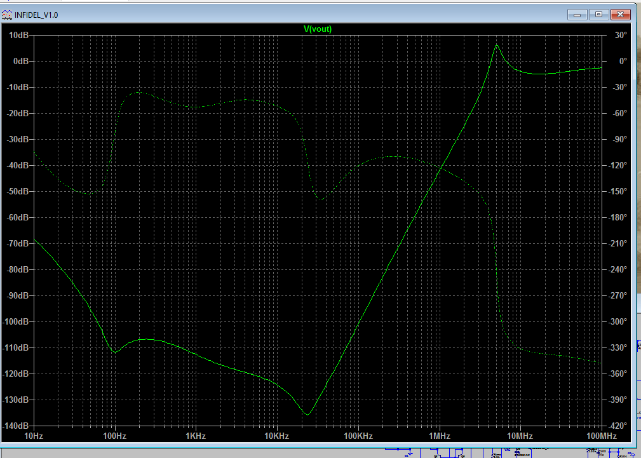The width and height of the screenshot is (641, 458).
Task: Click the -390° phase axis label
Action: click(617, 400)
